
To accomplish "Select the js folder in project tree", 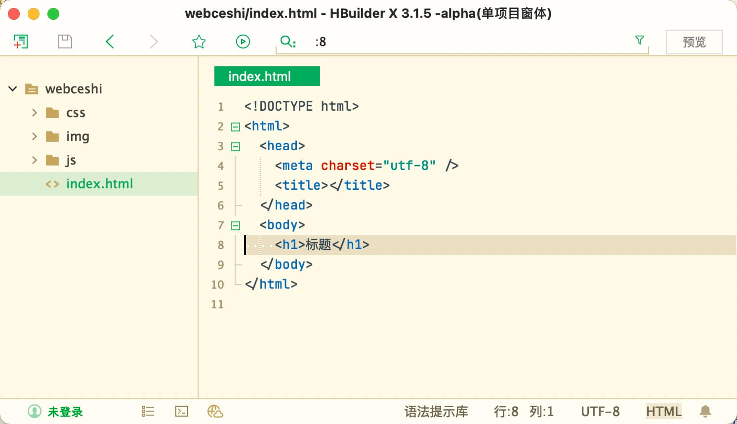I will [x=71, y=160].
